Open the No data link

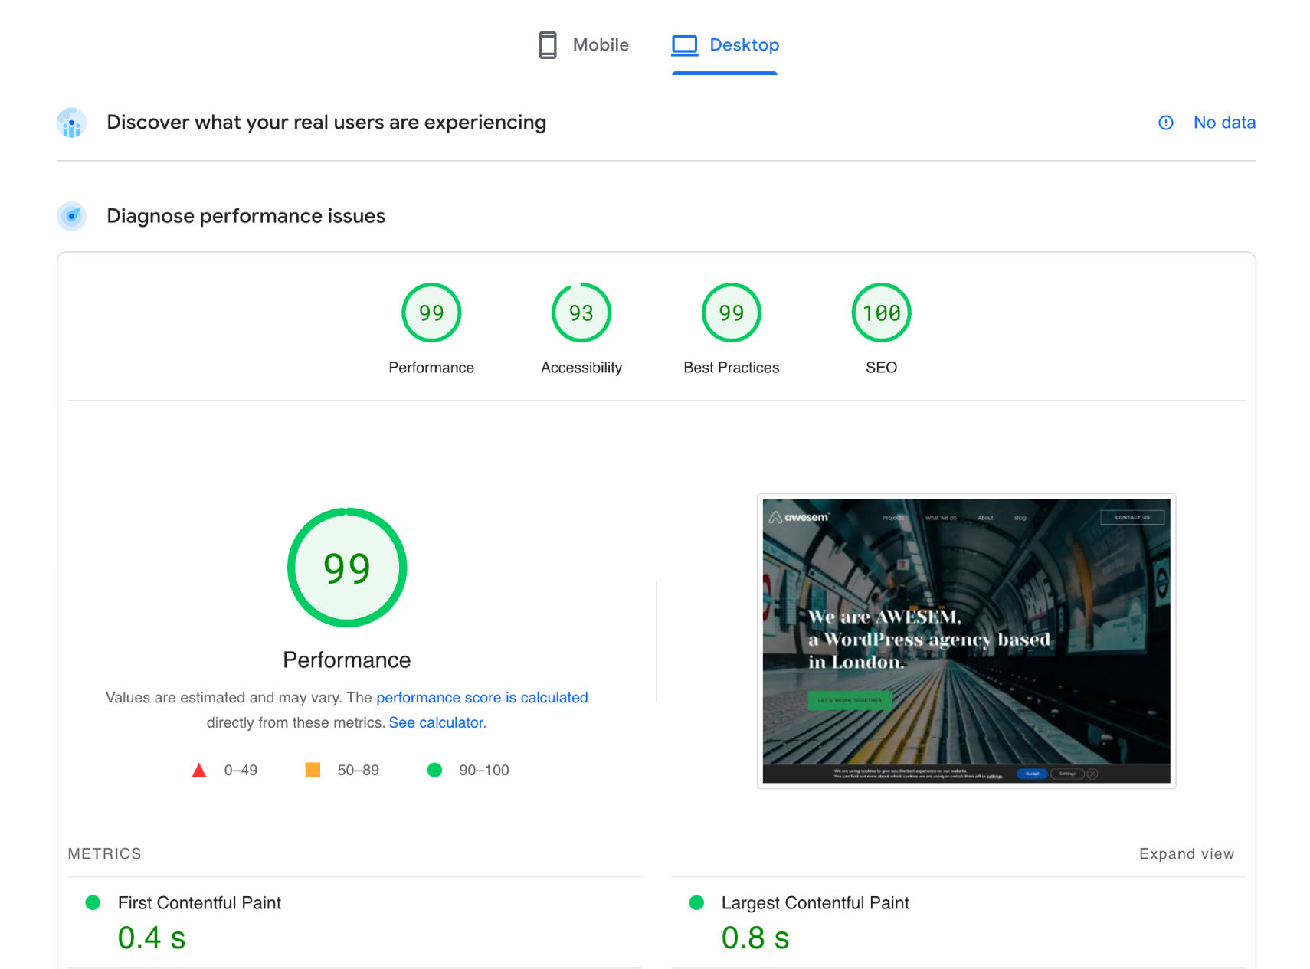point(1224,123)
